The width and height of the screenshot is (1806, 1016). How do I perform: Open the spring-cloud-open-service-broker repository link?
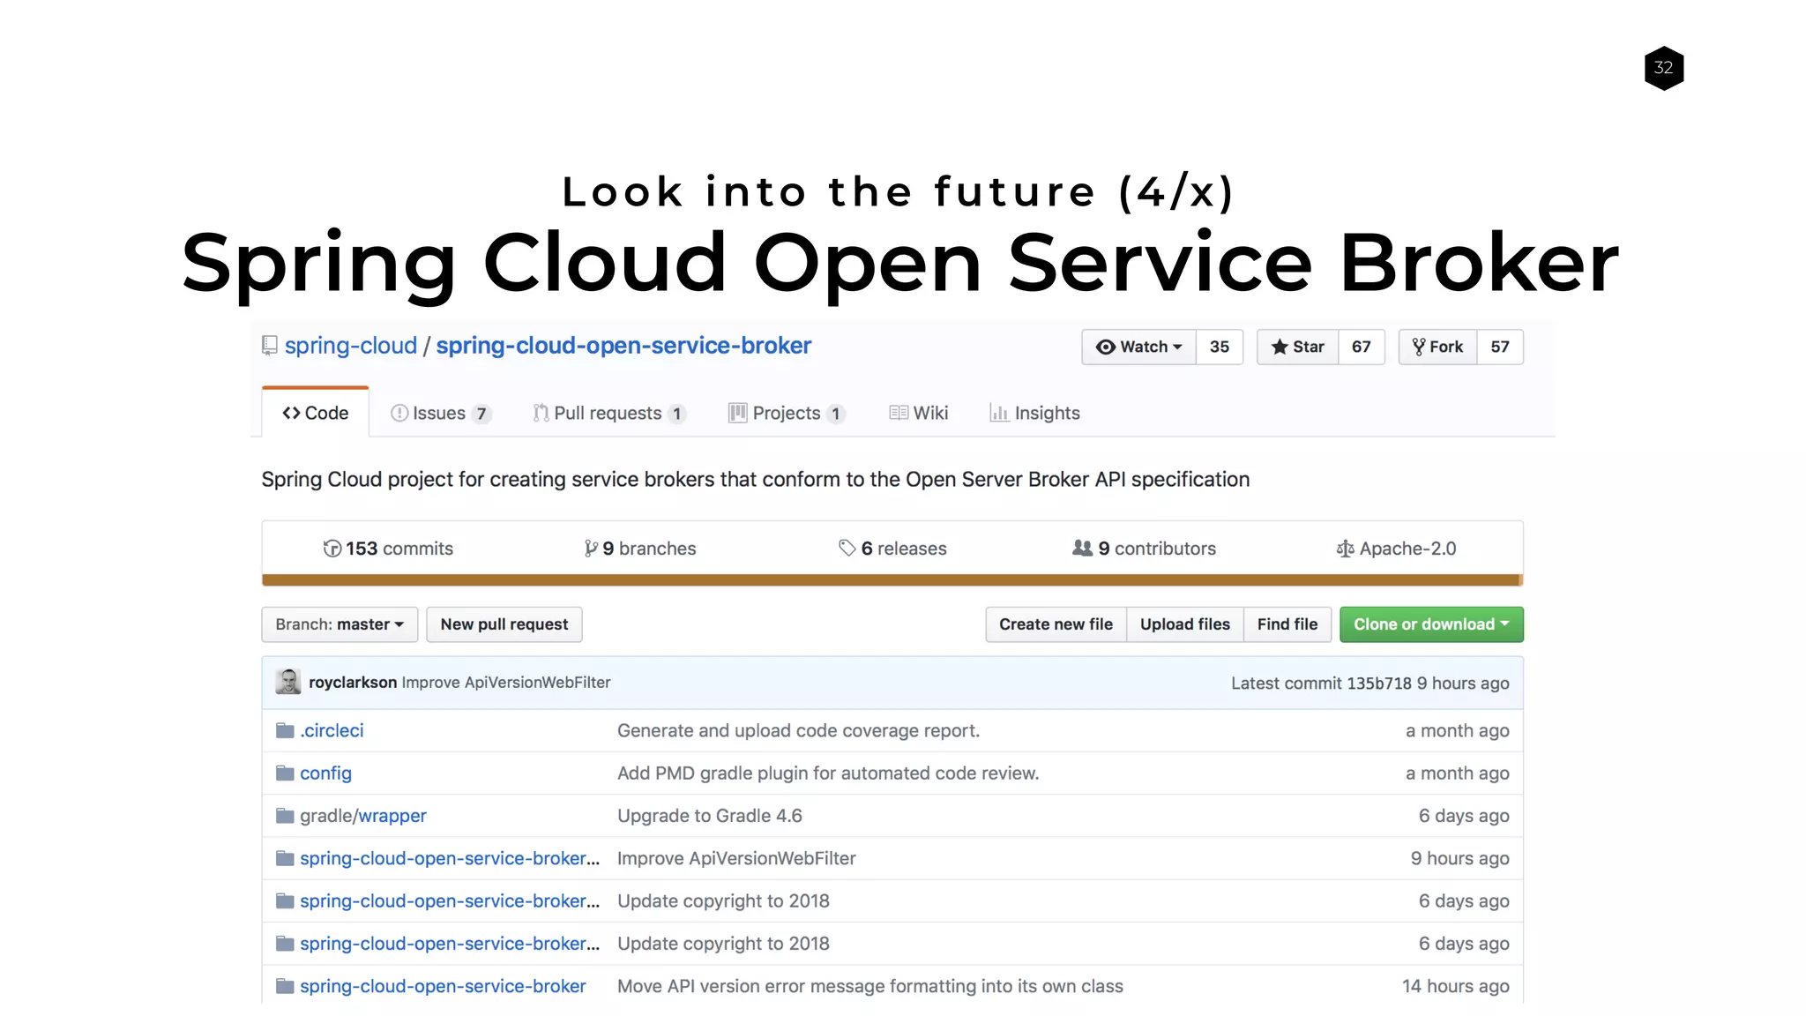coord(623,346)
